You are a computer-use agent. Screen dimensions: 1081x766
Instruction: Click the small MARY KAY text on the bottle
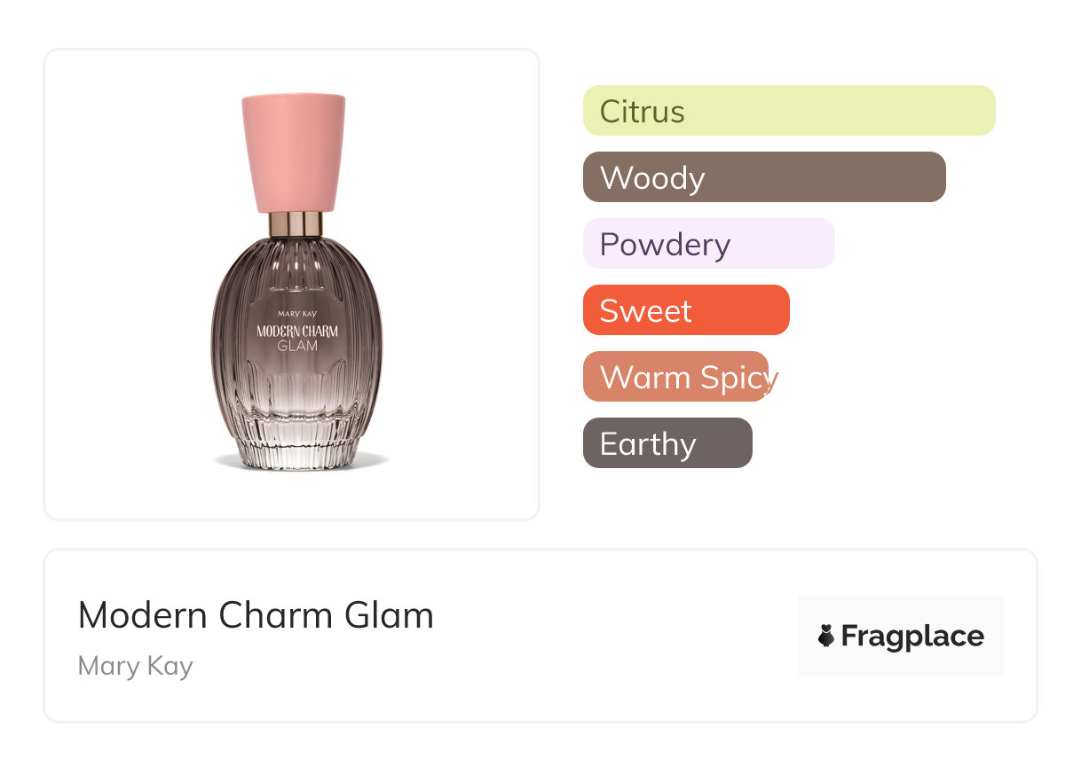click(297, 314)
